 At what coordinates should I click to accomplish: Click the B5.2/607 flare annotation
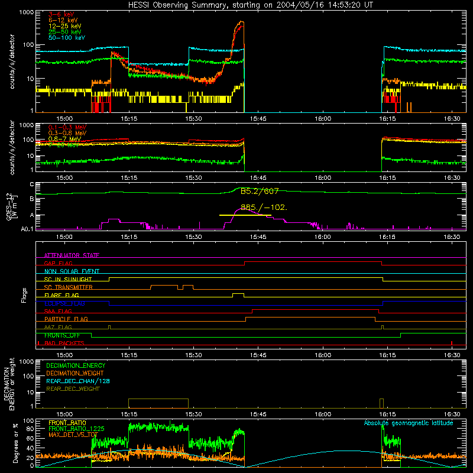260,191
